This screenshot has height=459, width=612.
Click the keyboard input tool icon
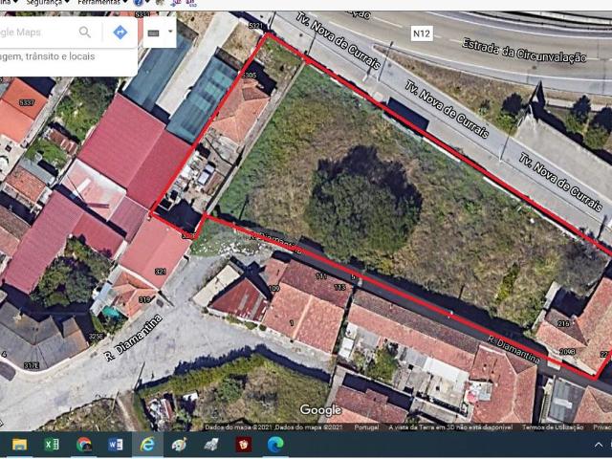click(x=153, y=33)
